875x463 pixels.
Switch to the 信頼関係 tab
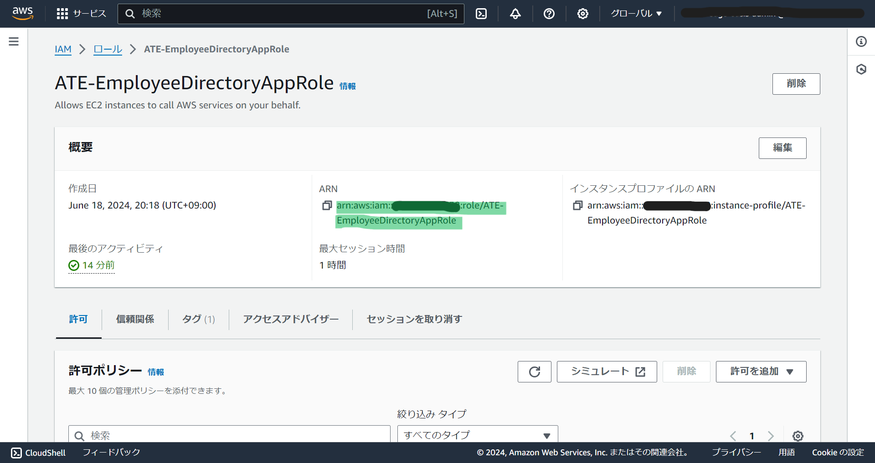click(x=135, y=319)
